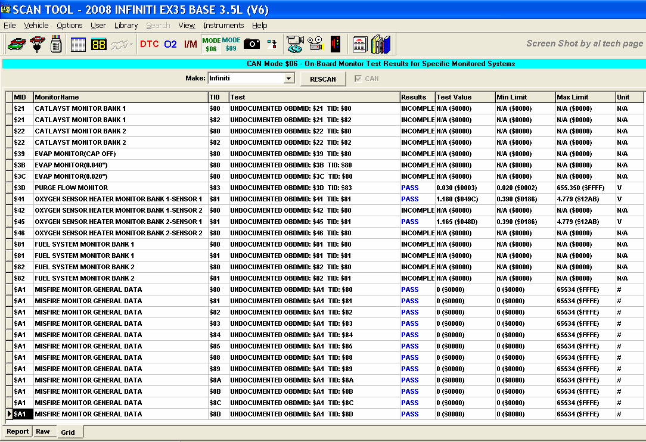Click the Results column header
The width and height of the screenshot is (646, 442).
click(x=417, y=97)
